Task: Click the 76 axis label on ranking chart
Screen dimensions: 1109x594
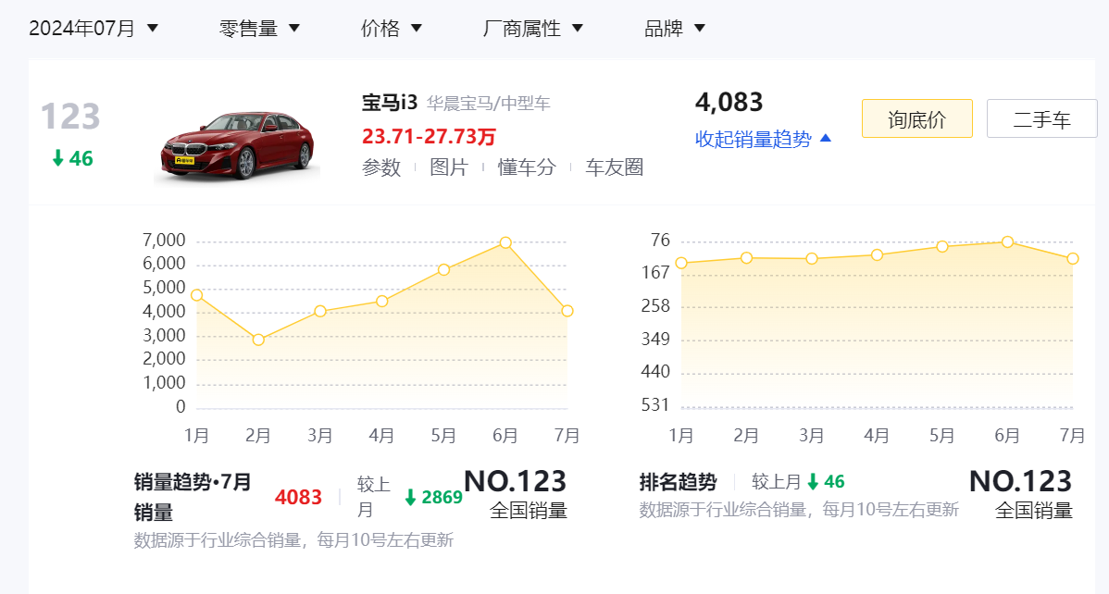Action: 661,241
